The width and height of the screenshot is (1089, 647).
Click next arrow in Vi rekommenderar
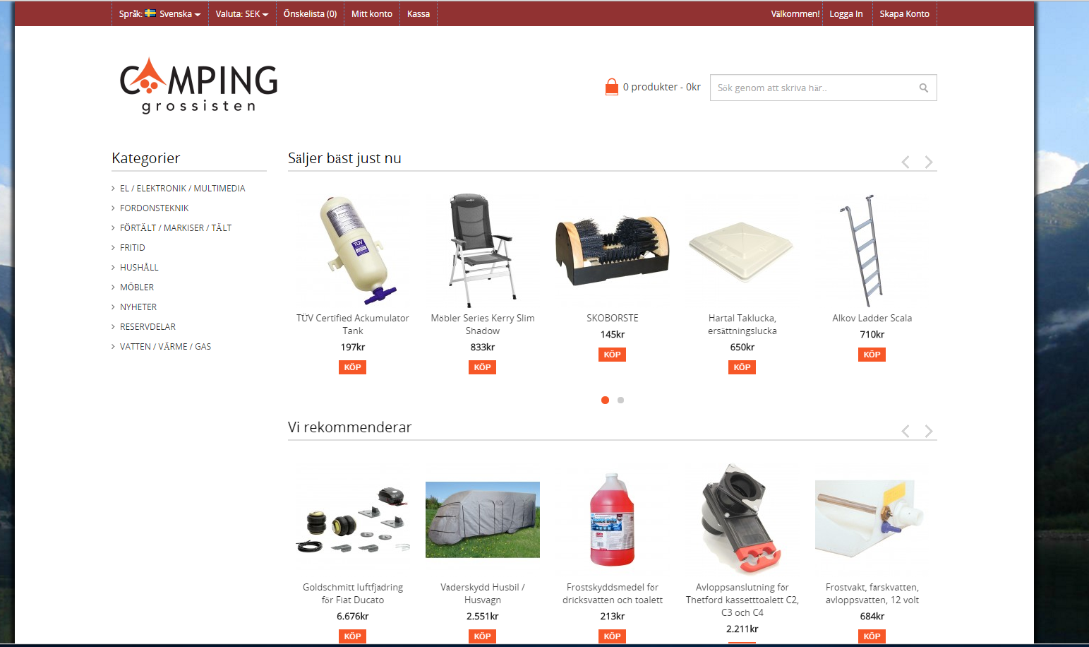(x=928, y=432)
